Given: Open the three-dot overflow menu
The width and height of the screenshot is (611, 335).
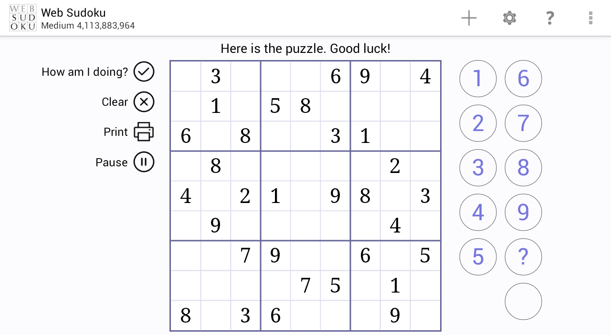Looking at the screenshot, I should point(590,18).
